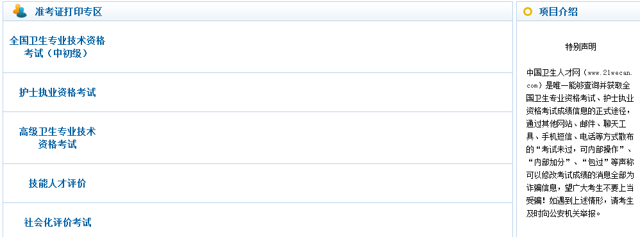Click the user icon beside 准考证打印专区
The image size is (640, 237).
tap(19, 11)
